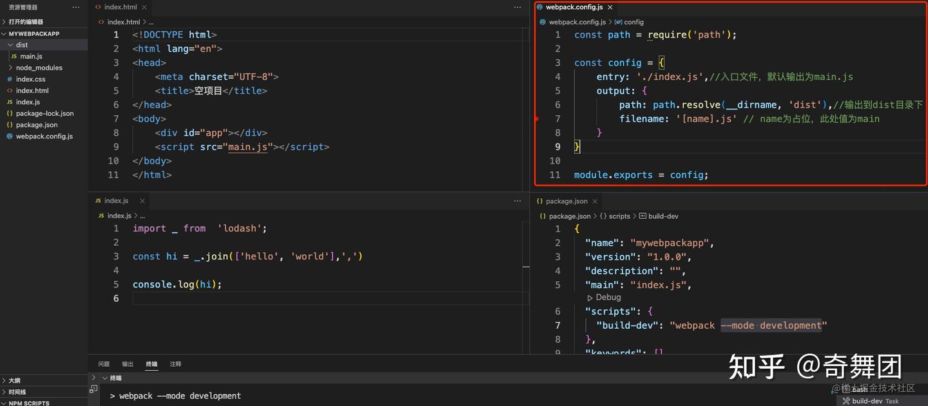Click the Debug code lens above scripts

(608, 297)
